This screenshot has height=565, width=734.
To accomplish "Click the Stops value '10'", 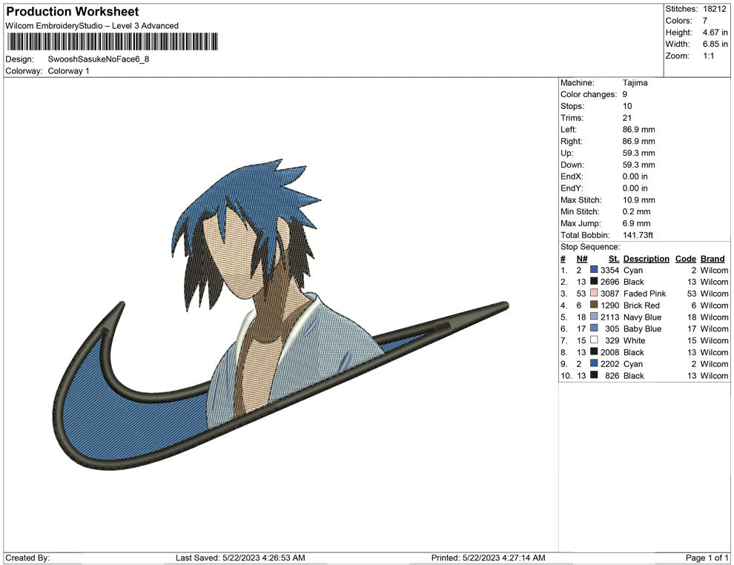I will tap(627, 106).
